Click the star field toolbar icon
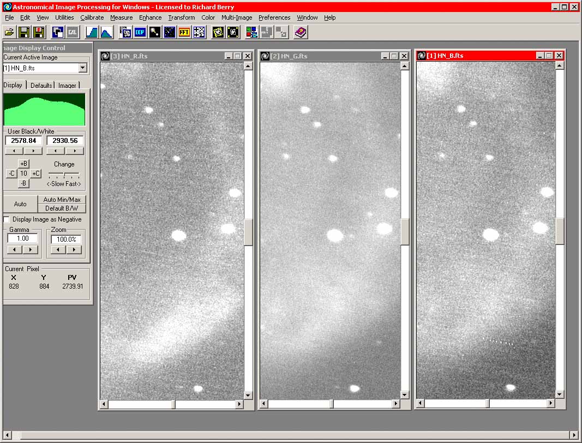Screen dimensions: 582x443 click(x=170, y=32)
